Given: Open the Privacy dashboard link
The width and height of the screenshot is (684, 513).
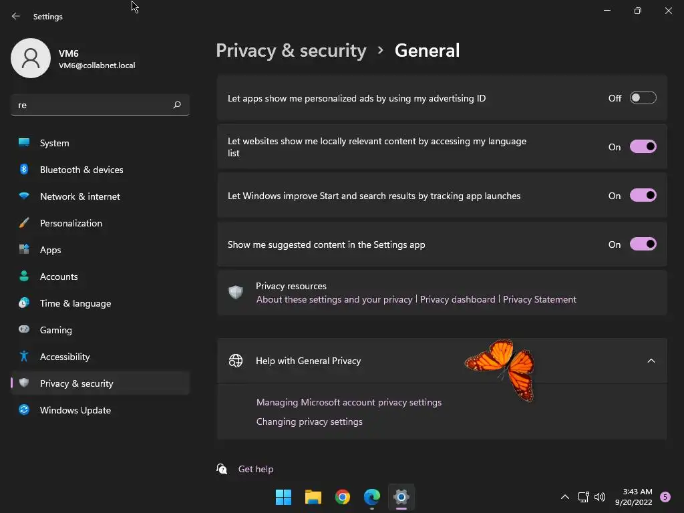Looking at the screenshot, I should tap(458, 299).
